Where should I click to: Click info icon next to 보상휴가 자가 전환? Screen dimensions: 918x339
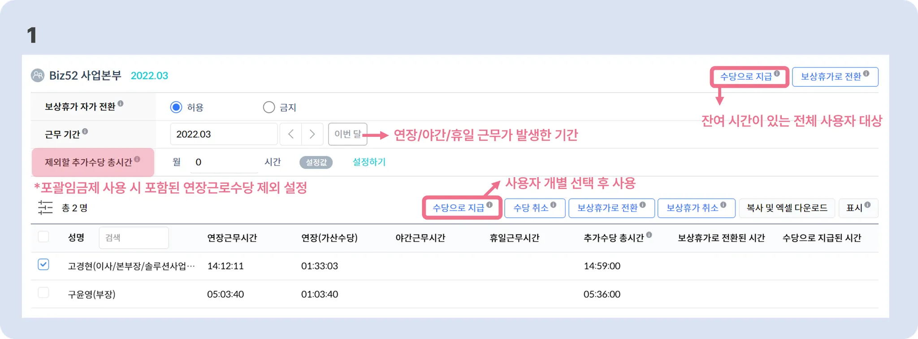tap(121, 104)
